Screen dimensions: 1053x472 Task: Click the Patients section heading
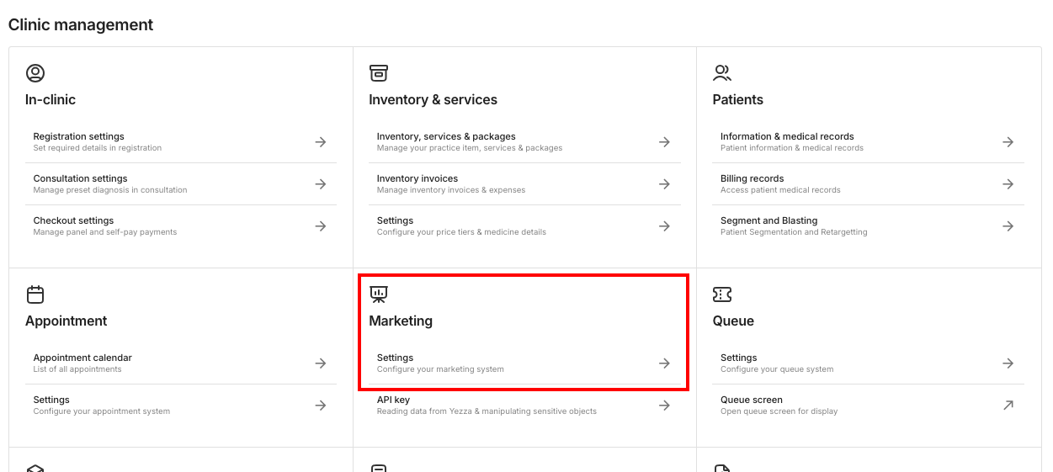click(737, 99)
